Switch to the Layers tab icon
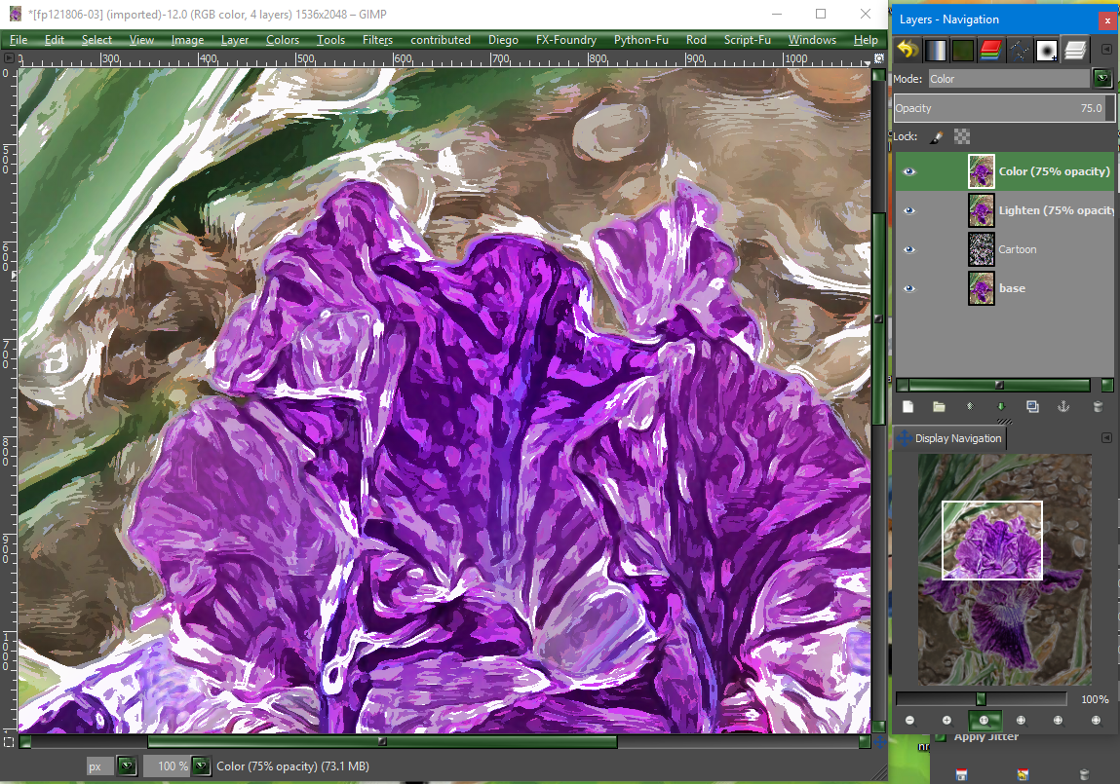Screen dimensions: 1120x784 (1075, 50)
